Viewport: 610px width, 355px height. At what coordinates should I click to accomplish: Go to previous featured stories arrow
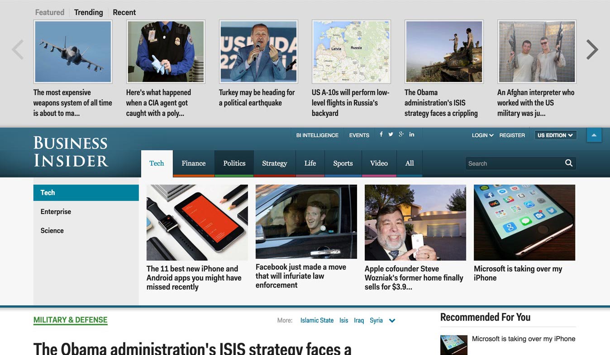coord(18,50)
